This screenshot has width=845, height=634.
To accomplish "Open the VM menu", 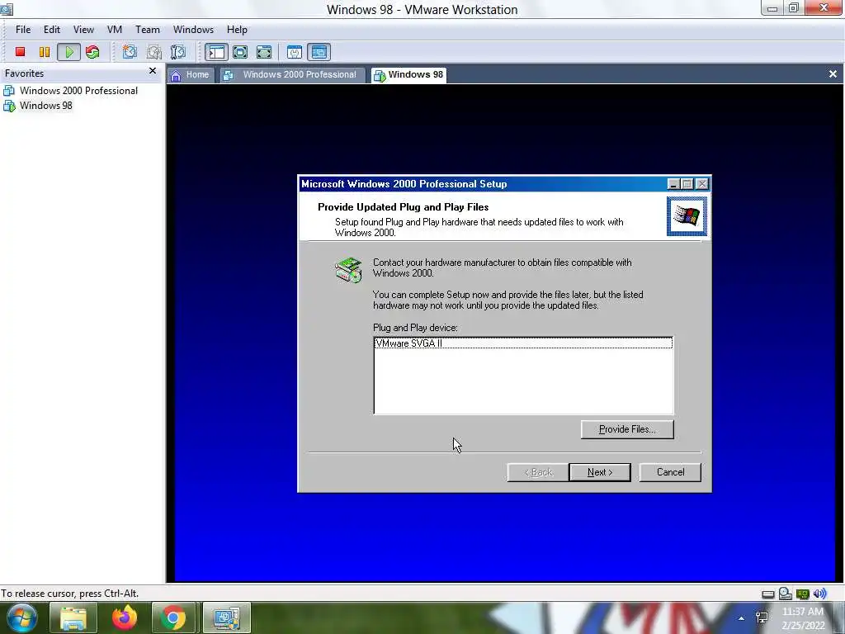I will [x=114, y=30].
